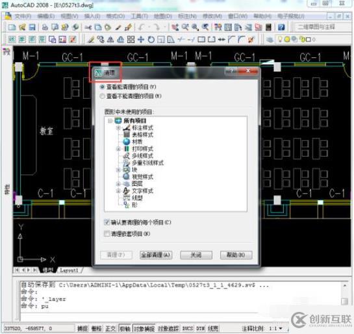Image resolution: width=354 pixels, height=334 pixels.
Task: Toggle confirm each item to purge checkbox
Action: tap(107, 222)
